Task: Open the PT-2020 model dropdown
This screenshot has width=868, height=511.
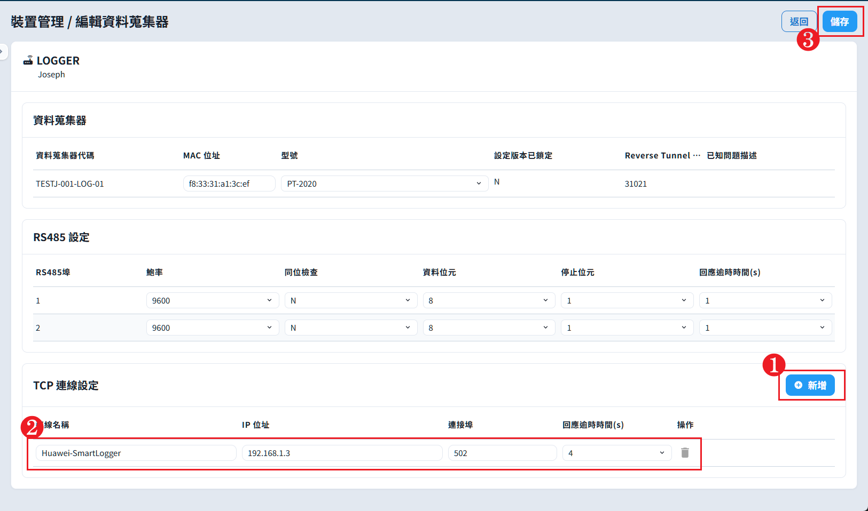Action: point(384,183)
